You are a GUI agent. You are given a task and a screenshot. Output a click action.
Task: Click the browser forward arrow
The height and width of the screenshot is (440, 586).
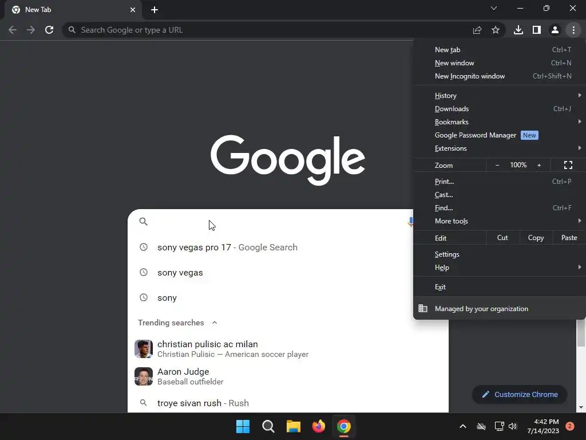31,30
